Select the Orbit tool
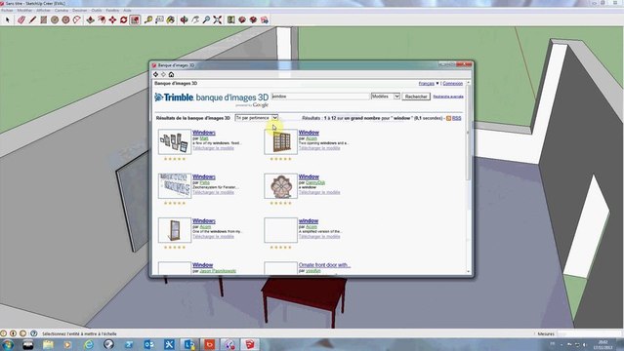Viewport: 624px width, 351px height. click(x=184, y=19)
